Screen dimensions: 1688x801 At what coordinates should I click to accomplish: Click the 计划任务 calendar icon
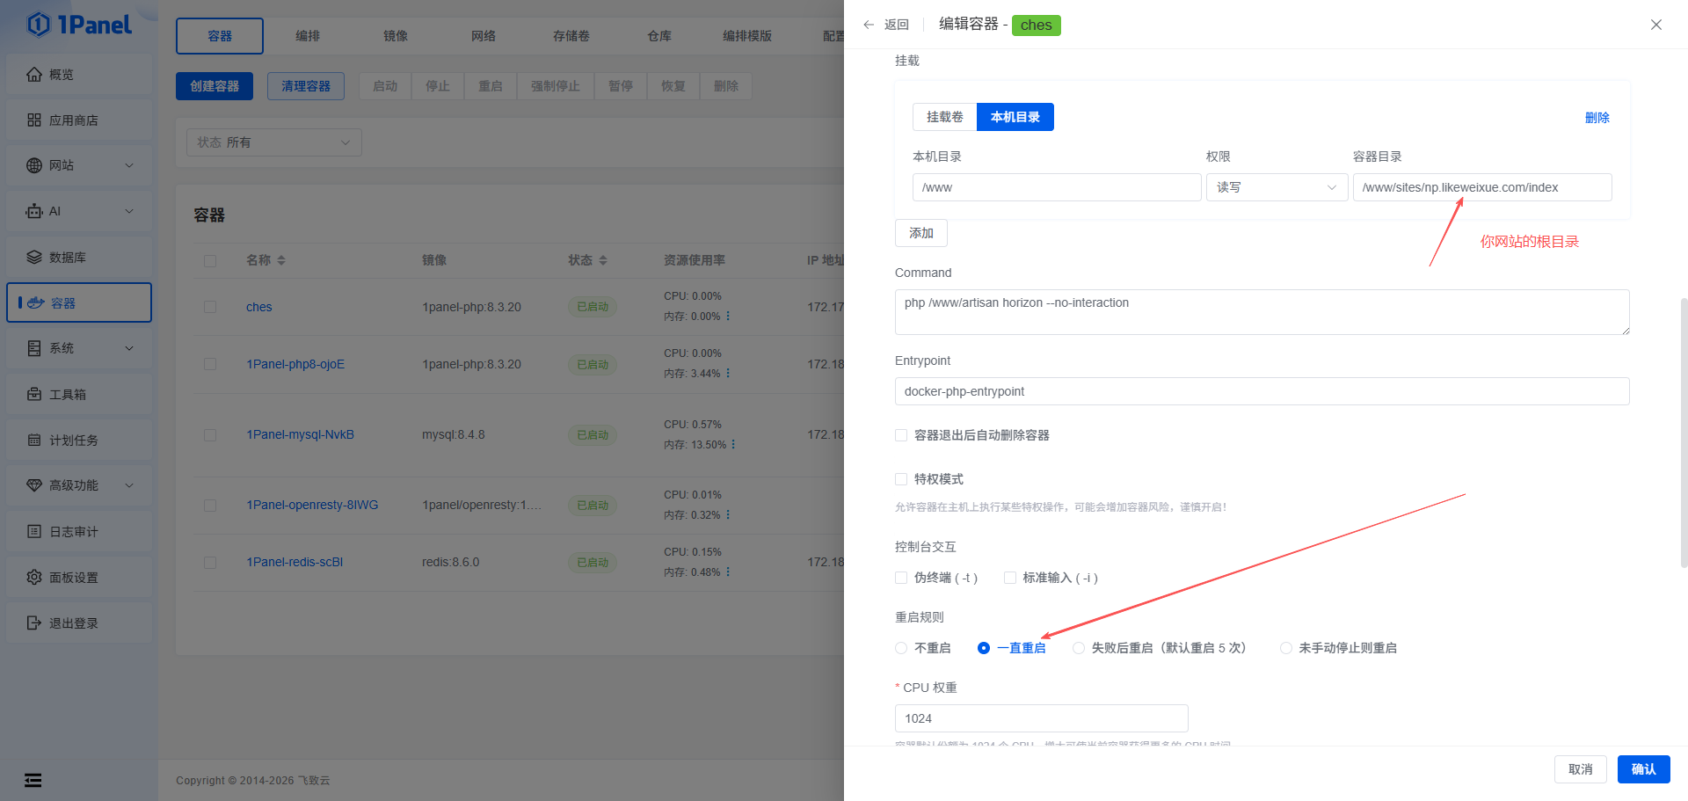pyautogui.click(x=34, y=441)
